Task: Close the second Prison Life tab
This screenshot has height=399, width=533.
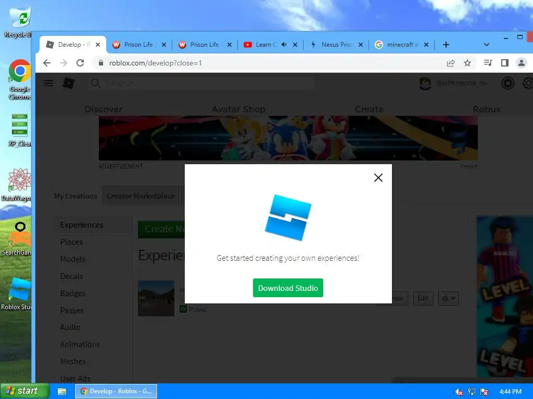Action: point(230,45)
